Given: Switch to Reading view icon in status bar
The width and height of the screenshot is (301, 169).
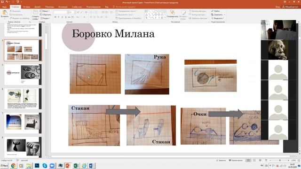Looking at the screenshot, I should (260, 160).
